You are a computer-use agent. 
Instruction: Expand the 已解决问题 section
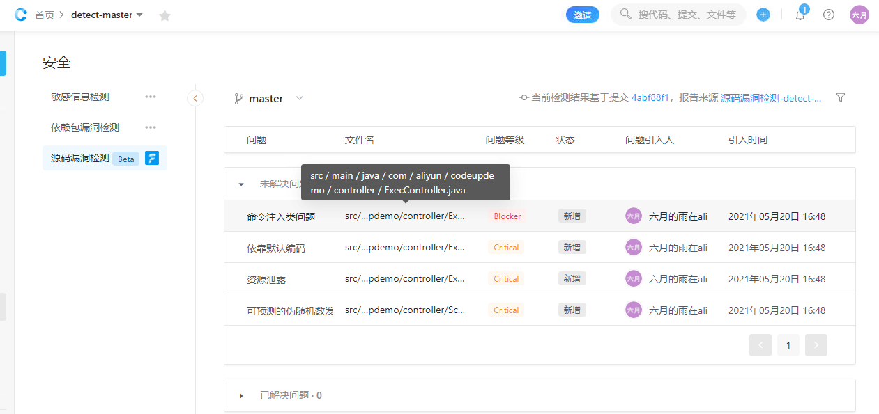[241, 395]
